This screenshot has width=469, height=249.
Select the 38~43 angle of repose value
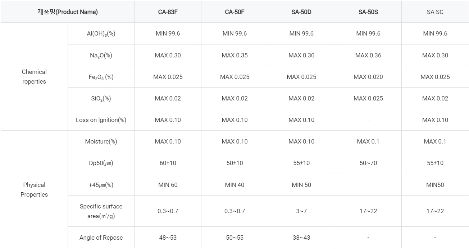(301, 238)
